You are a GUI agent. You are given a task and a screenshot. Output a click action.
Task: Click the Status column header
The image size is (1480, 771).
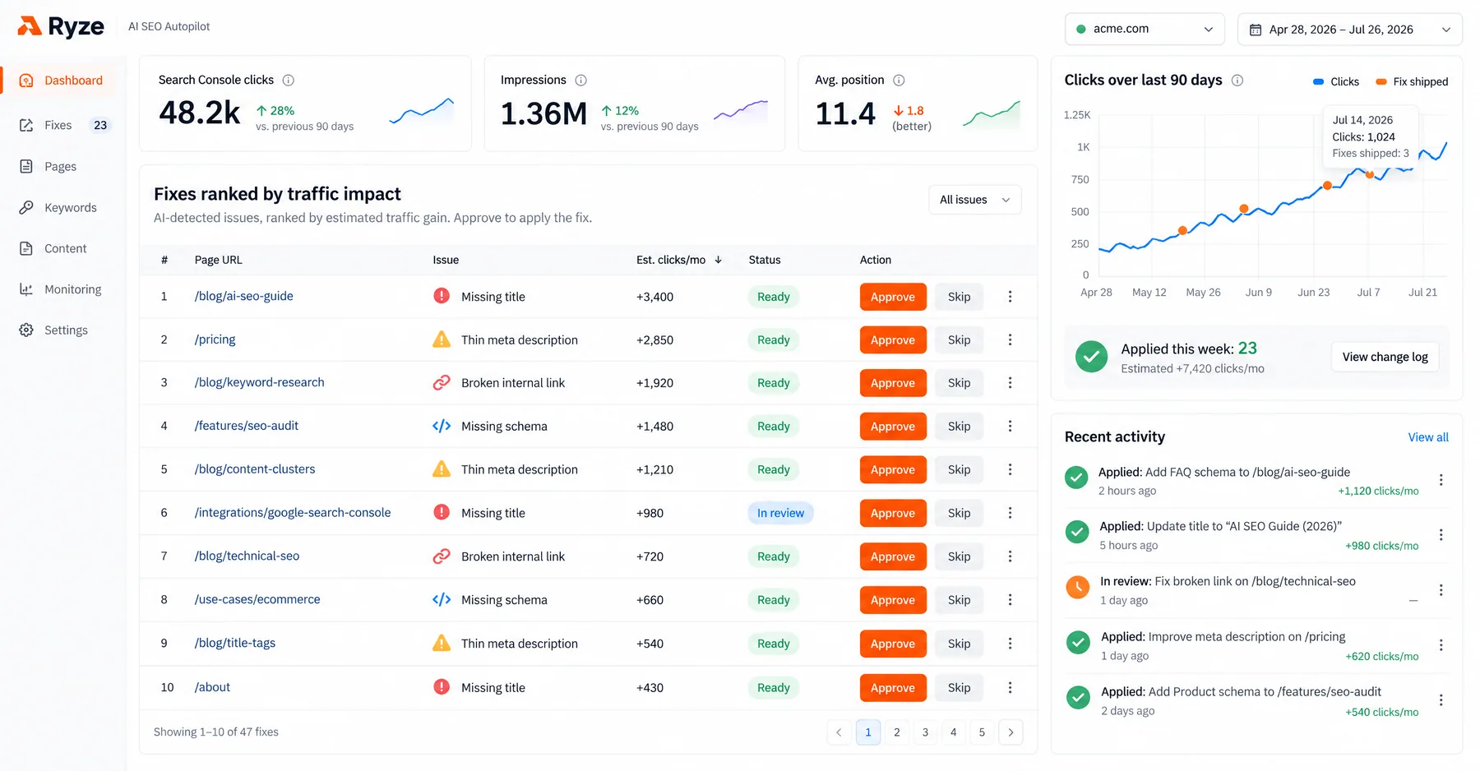(x=765, y=260)
